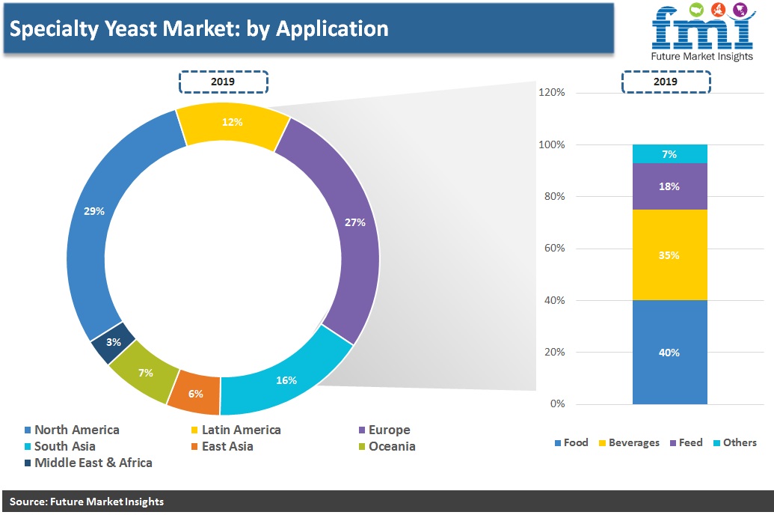774x515 pixels.
Task: Click the Latin America legend label
Action: point(242,430)
